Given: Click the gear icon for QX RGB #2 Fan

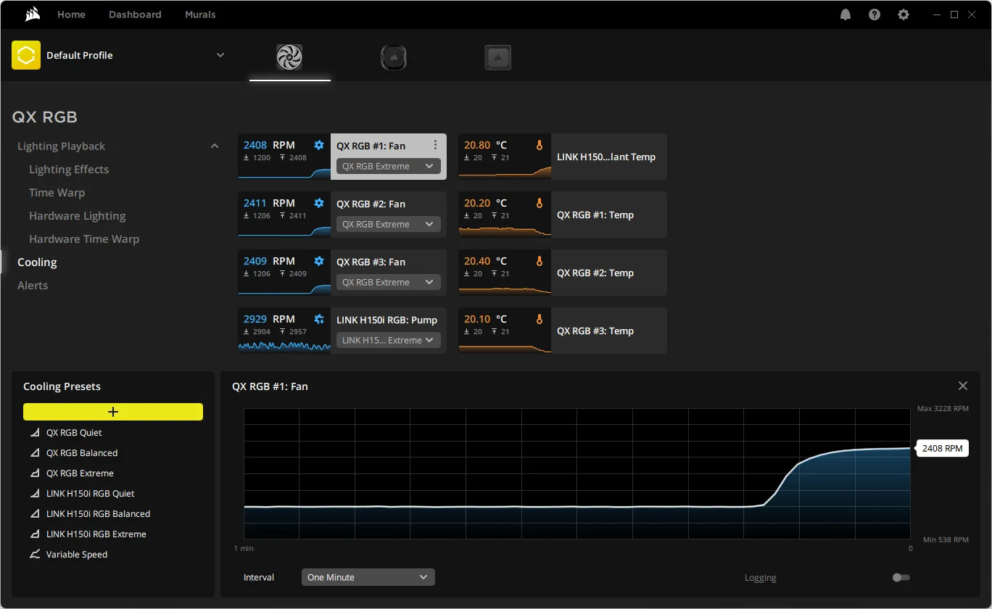Looking at the screenshot, I should coord(319,203).
